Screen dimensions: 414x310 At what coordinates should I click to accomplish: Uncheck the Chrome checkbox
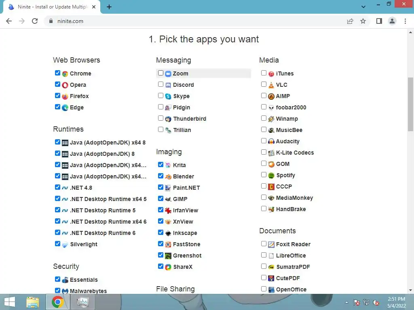(x=57, y=73)
